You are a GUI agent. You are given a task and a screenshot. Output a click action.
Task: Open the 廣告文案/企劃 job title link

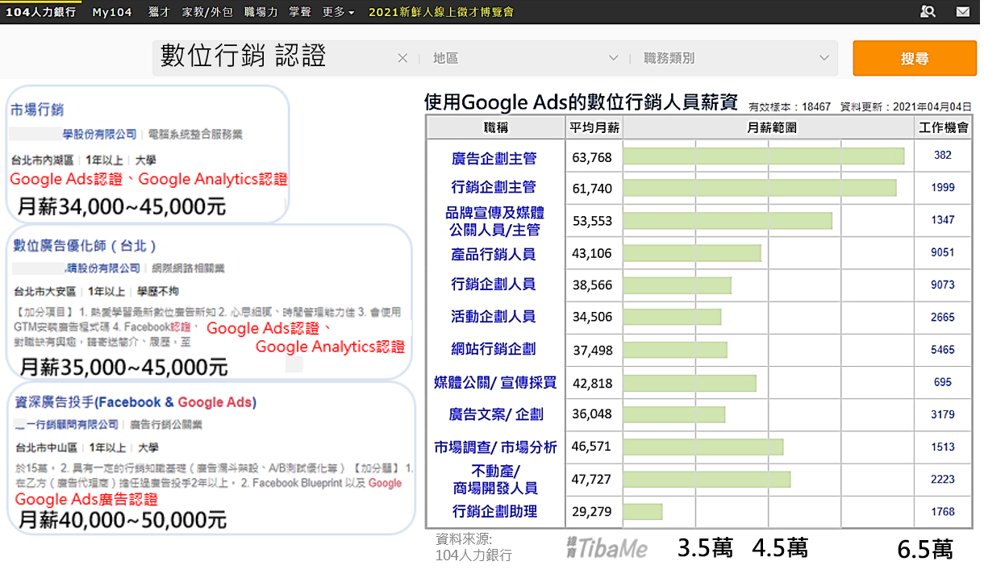click(x=496, y=414)
